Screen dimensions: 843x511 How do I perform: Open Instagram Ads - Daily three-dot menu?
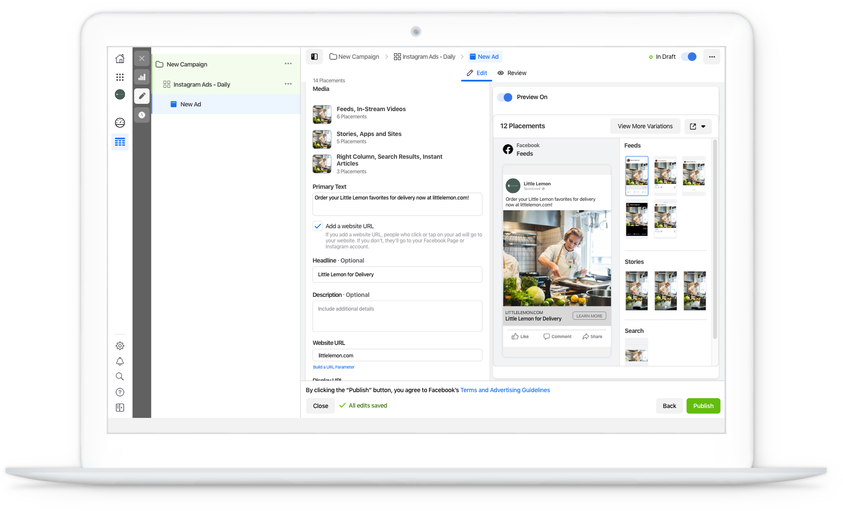[x=288, y=84]
